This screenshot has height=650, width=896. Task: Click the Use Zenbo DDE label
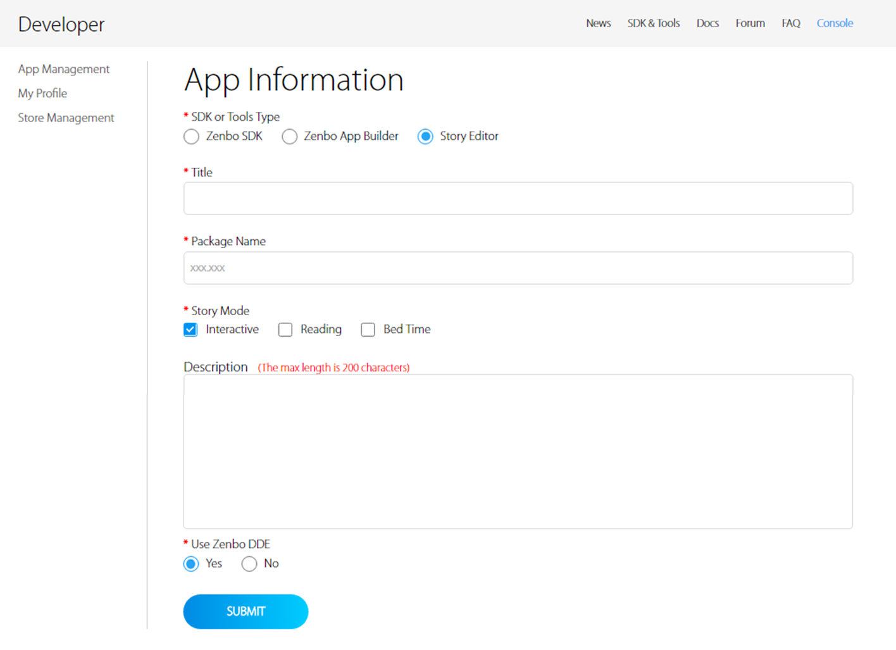pyautogui.click(x=230, y=544)
